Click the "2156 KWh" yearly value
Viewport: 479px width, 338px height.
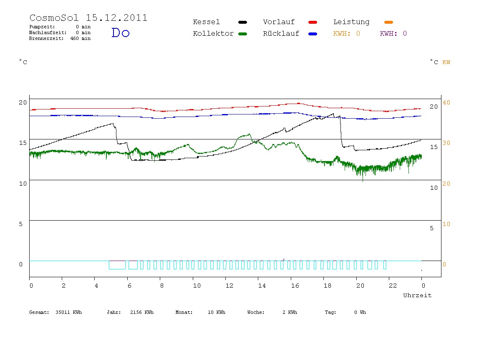pyautogui.click(x=142, y=312)
